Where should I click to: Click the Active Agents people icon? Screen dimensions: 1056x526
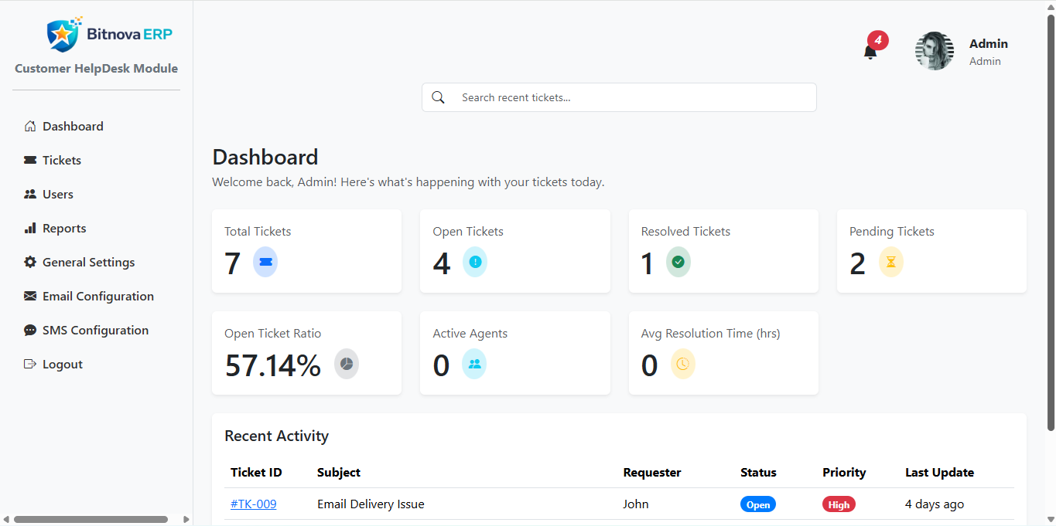pos(474,364)
